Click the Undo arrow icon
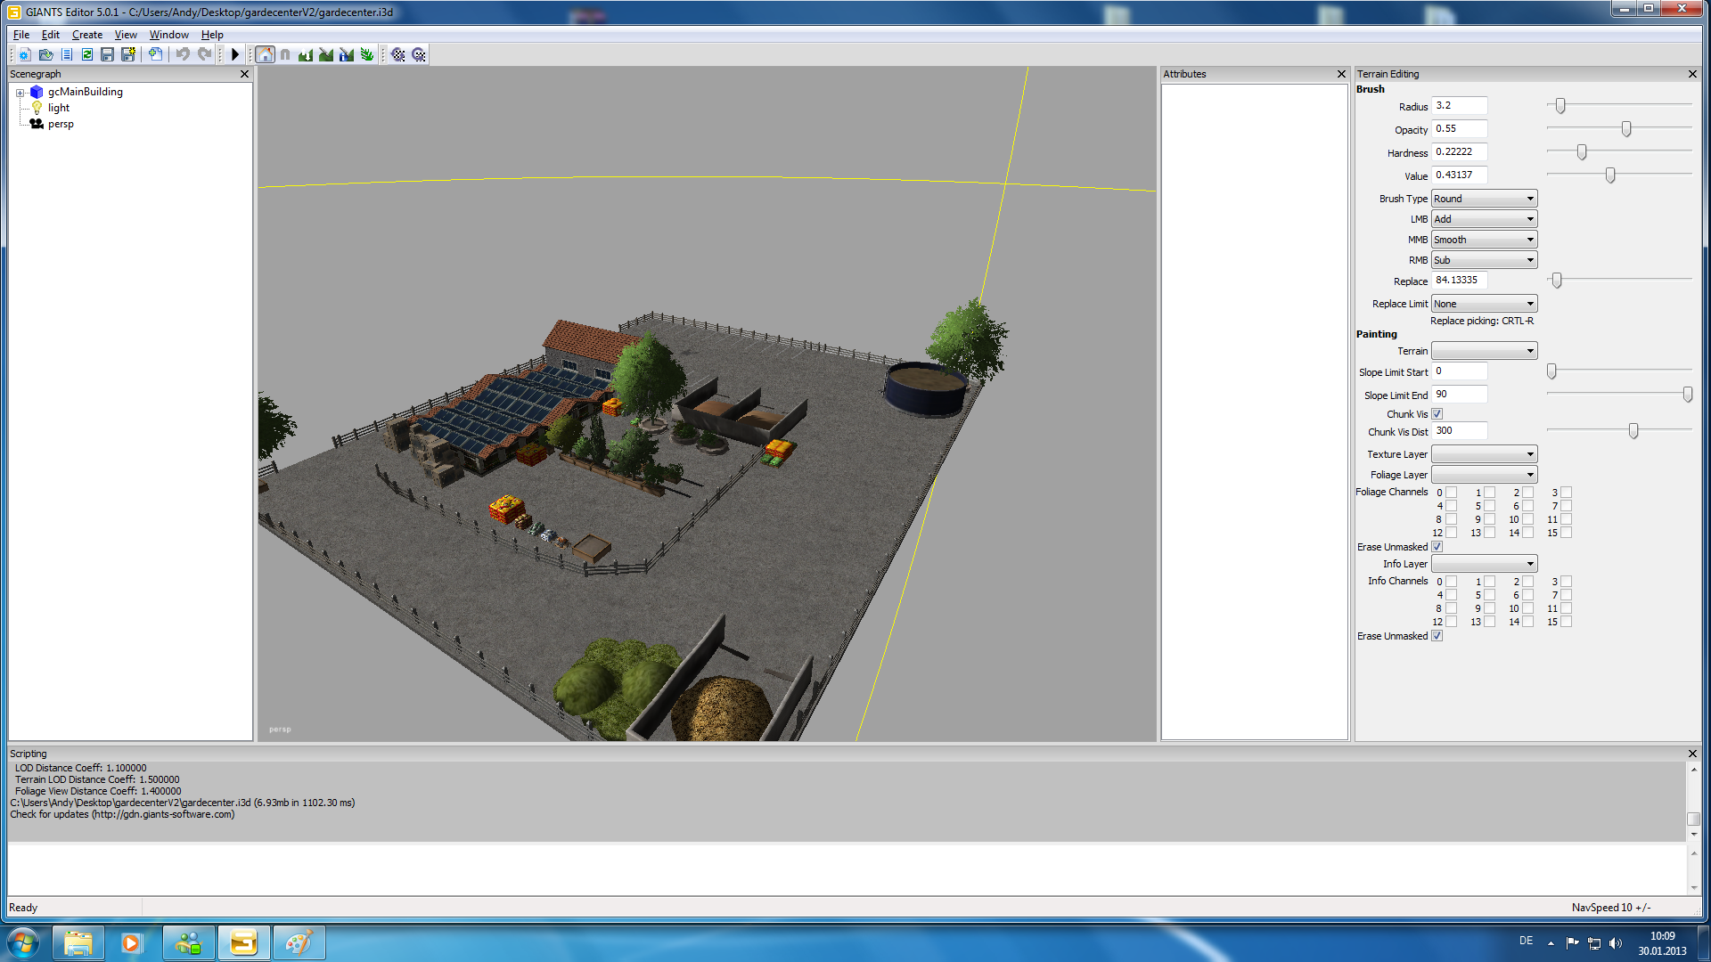This screenshot has width=1711, height=962. [x=183, y=54]
